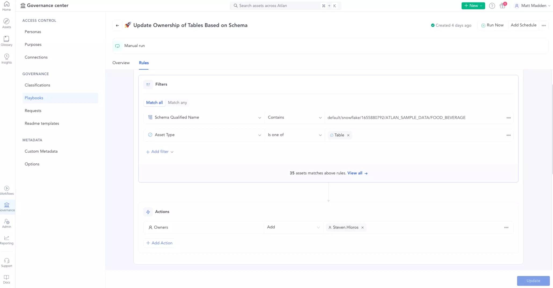Remove Steven.Hloros from owners
553x288 pixels.
coord(362,227)
